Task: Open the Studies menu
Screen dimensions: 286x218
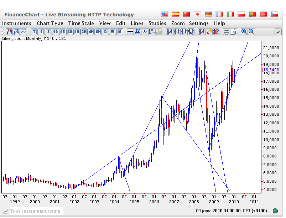Action: (157, 23)
